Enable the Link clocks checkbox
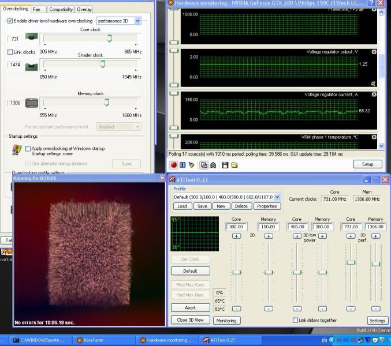 (10, 52)
